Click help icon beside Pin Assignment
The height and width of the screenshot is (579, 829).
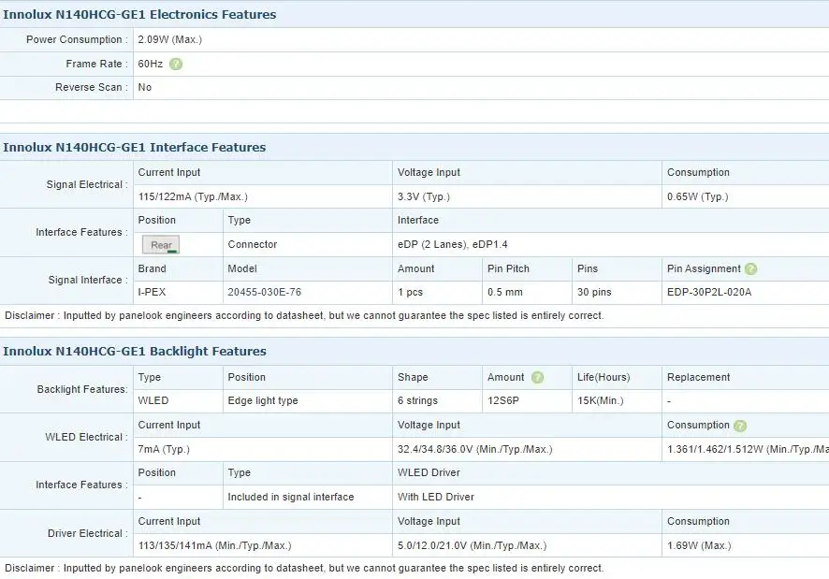750,269
